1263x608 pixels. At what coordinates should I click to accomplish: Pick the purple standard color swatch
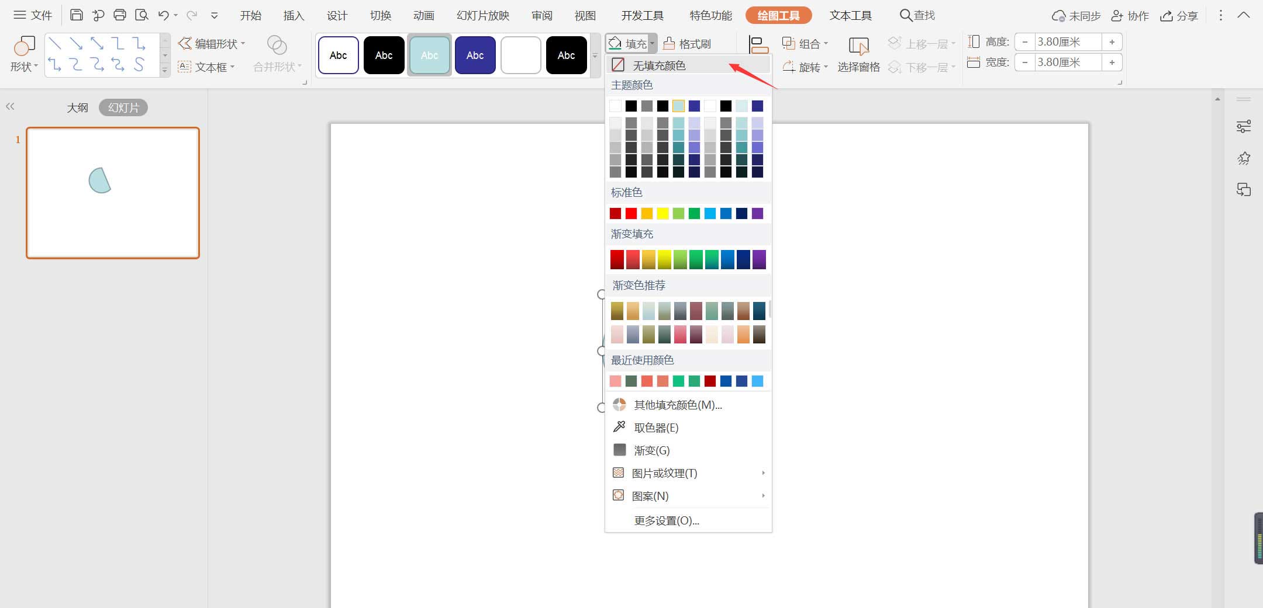click(x=757, y=214)
